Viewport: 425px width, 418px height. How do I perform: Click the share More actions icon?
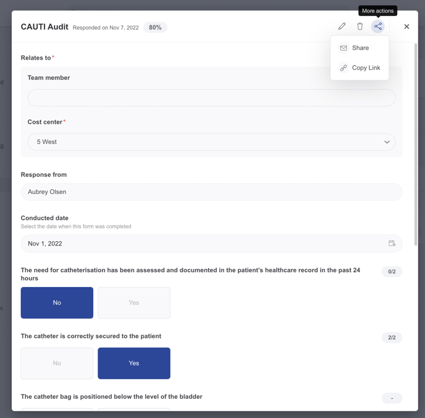tap(378, 27)
